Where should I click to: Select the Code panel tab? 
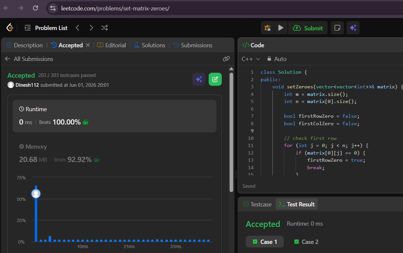[x=253, y=45]
